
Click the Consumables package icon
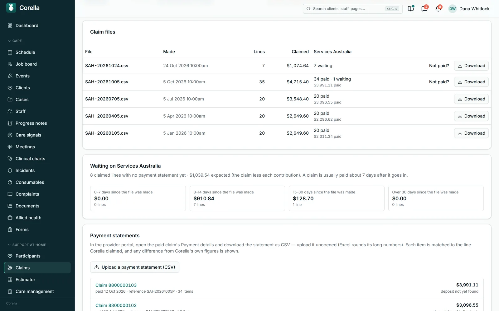[10, 182]
